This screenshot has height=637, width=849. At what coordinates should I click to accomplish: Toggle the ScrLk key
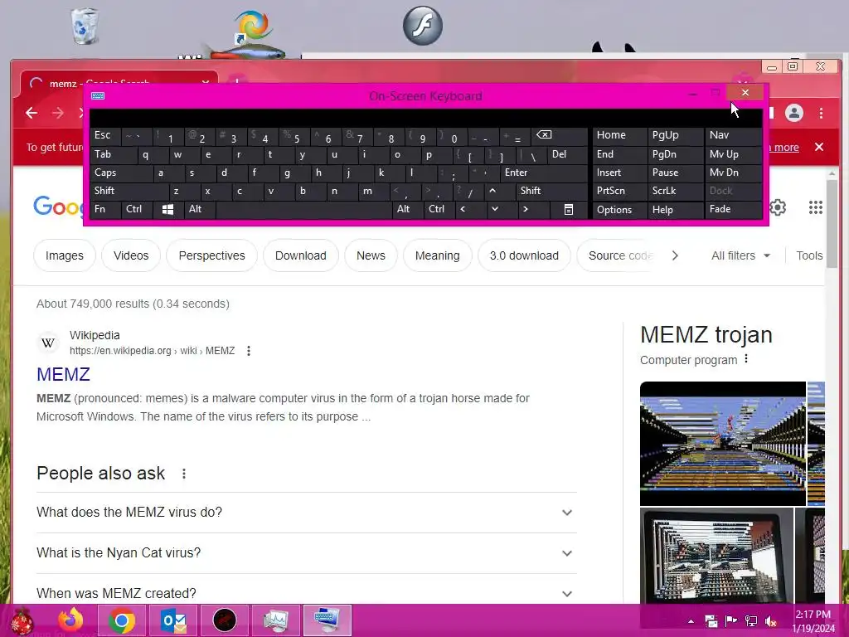[675, 191]
